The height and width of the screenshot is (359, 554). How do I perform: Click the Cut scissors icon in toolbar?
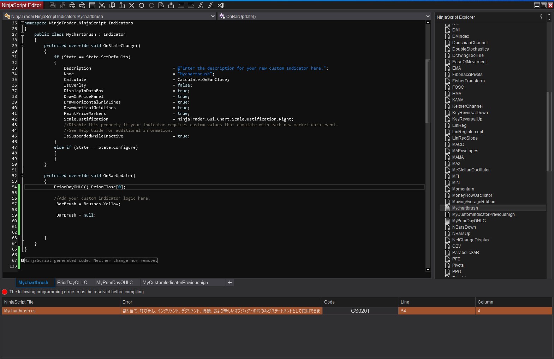102,5
